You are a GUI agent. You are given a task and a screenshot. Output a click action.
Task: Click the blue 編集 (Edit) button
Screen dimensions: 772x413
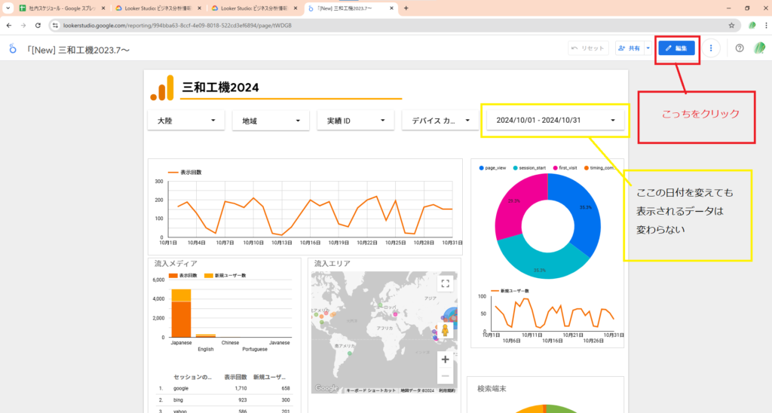[x=676, y=48]
